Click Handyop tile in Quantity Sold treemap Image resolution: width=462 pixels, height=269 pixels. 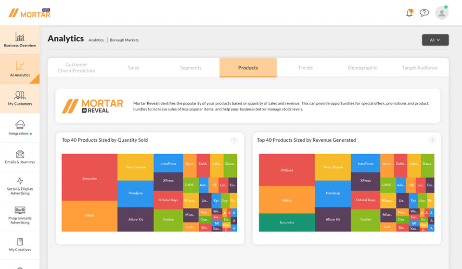tap(136, 194)
